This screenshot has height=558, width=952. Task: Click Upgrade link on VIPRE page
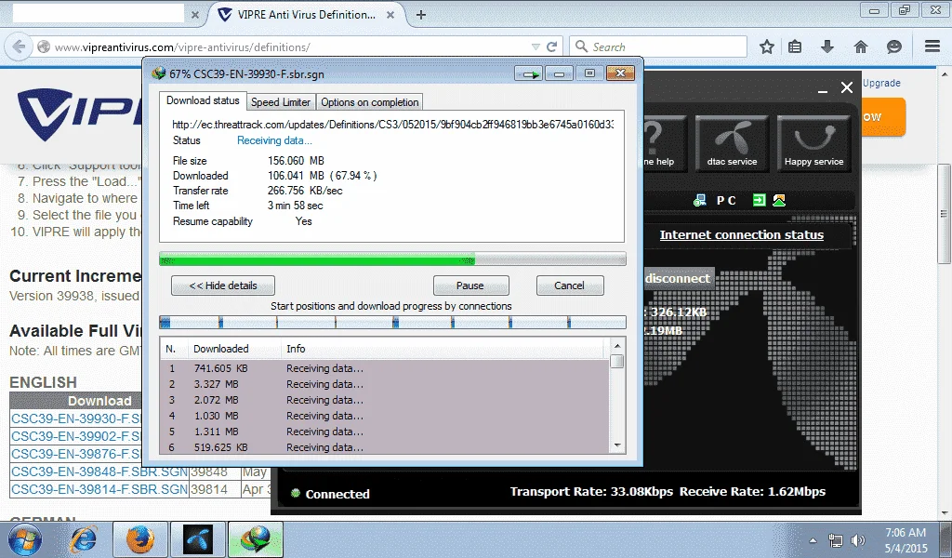881,83
